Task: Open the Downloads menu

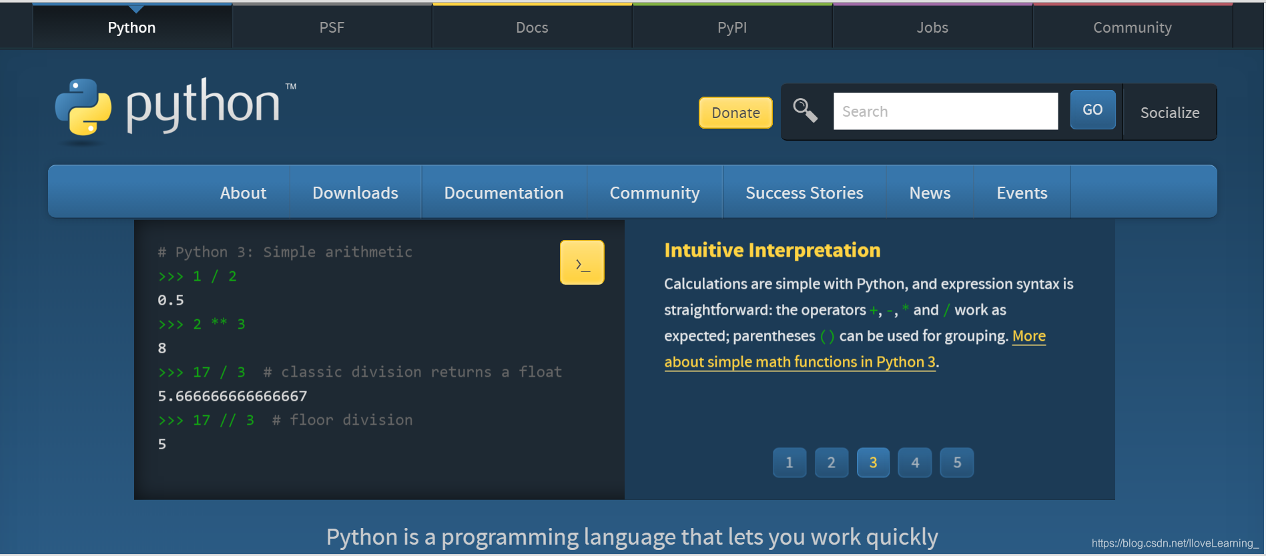Action: coord(356,193)
